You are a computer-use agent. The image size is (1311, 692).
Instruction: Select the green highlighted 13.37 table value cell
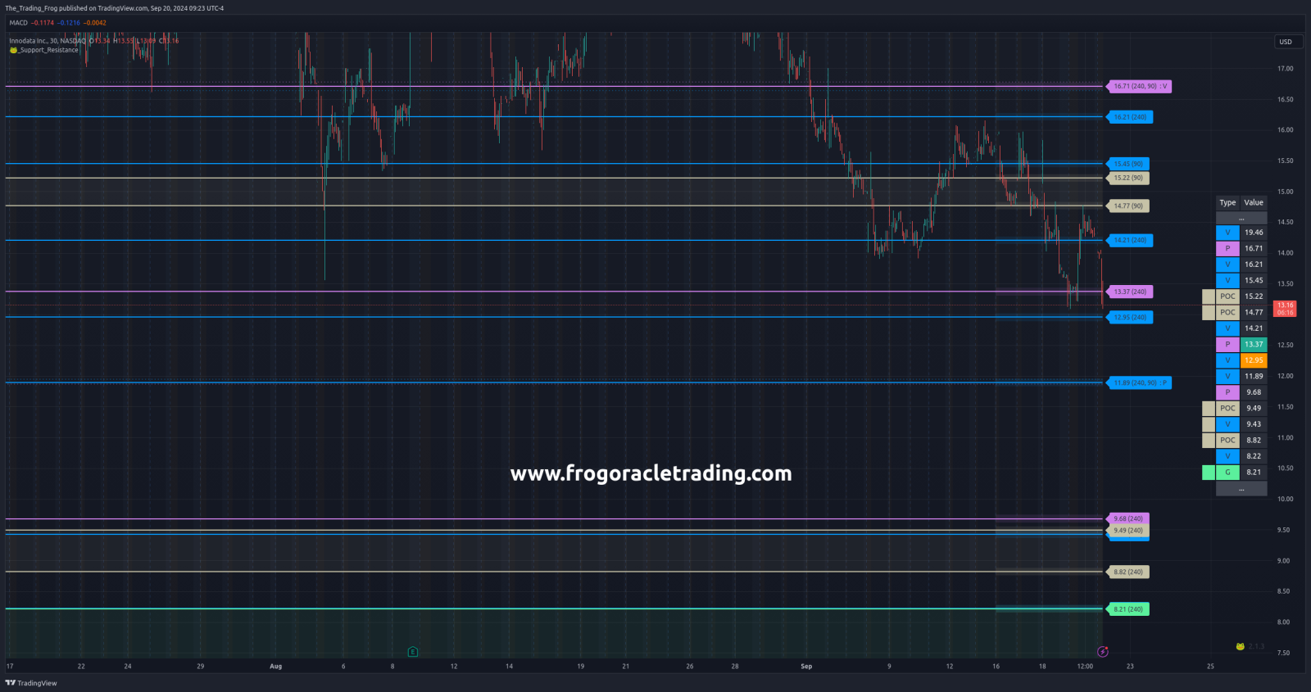coord(1254,345)
